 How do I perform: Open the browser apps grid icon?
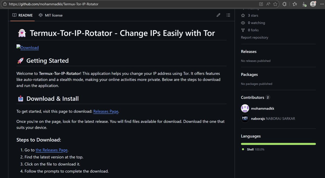pos(261,4)
